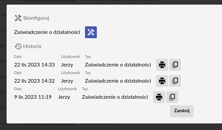
Task: Duplicate the 22 lis 2023 14:33 entry
Action: tap(175, 65)
